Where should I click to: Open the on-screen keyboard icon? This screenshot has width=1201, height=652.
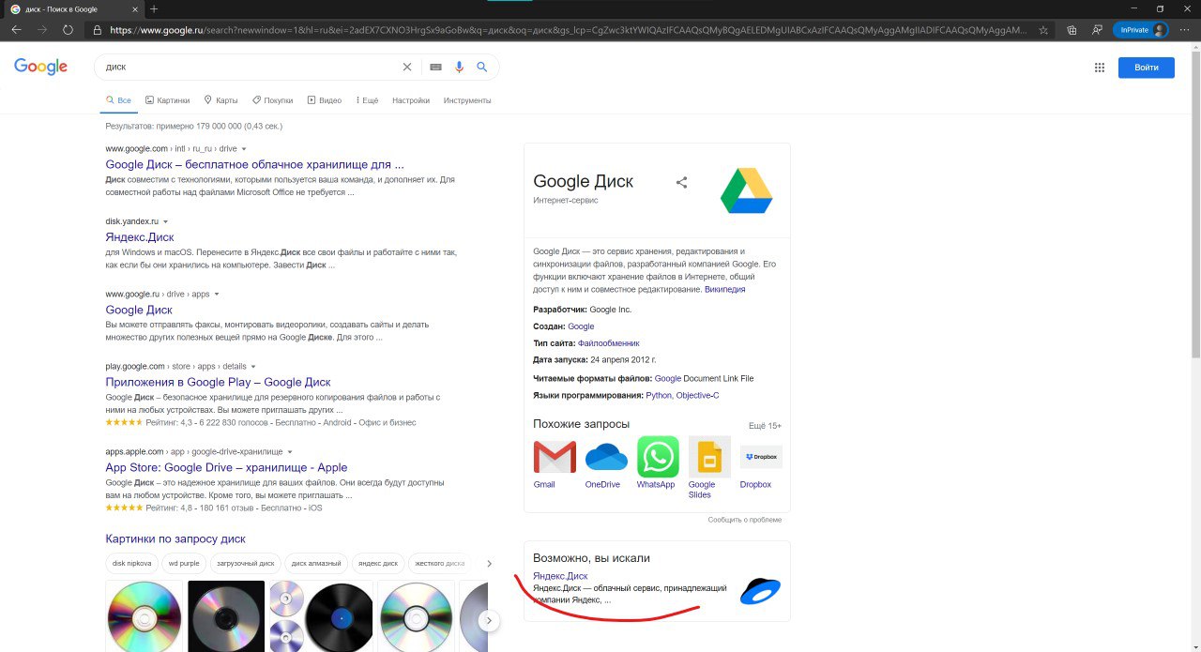pos(435,67)
